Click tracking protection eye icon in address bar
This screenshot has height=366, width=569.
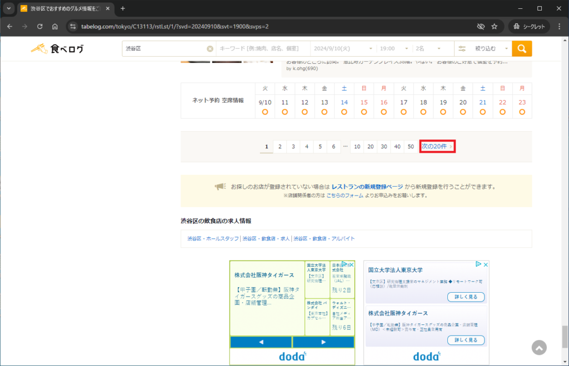point(481,26)
